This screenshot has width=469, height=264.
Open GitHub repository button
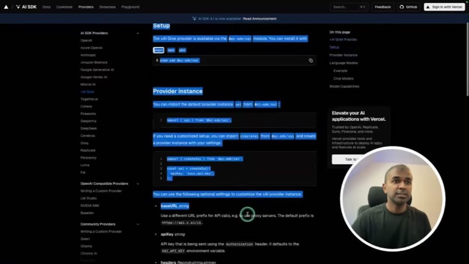pos(409,7)
